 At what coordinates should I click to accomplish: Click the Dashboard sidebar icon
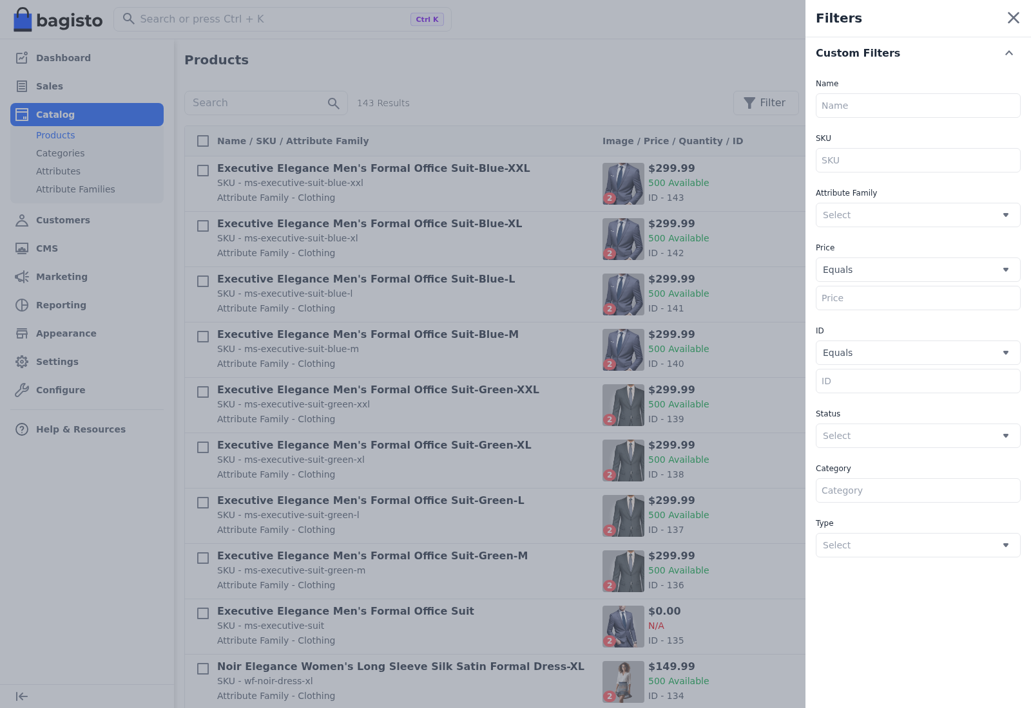pos(22,58)
